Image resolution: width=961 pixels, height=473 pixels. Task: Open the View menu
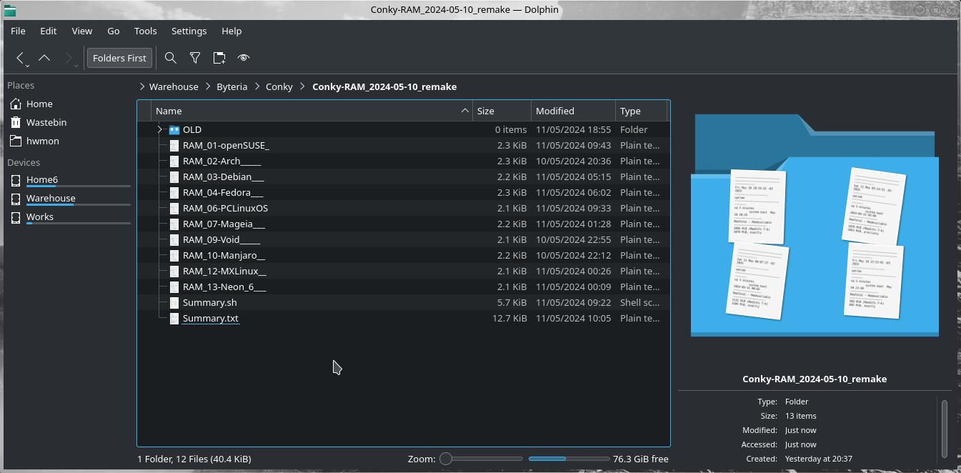tap(82, 31)
